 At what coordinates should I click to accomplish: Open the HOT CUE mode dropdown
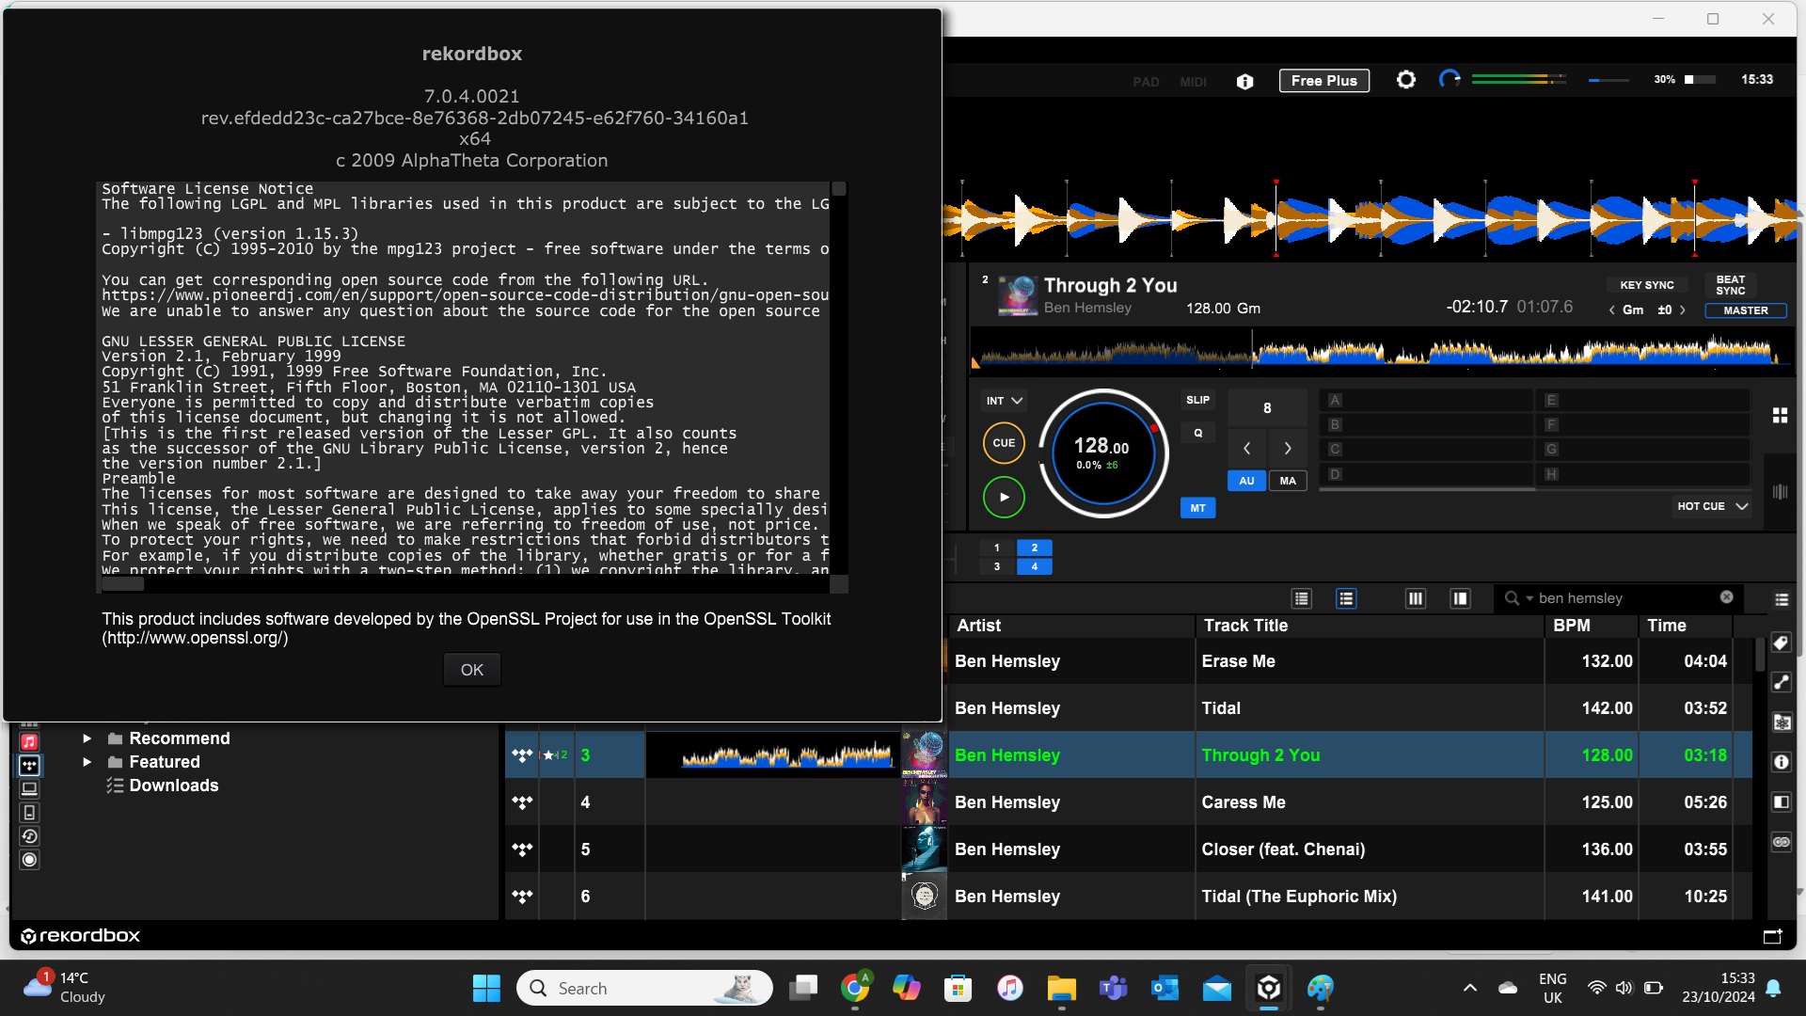tap(1712, 506)
